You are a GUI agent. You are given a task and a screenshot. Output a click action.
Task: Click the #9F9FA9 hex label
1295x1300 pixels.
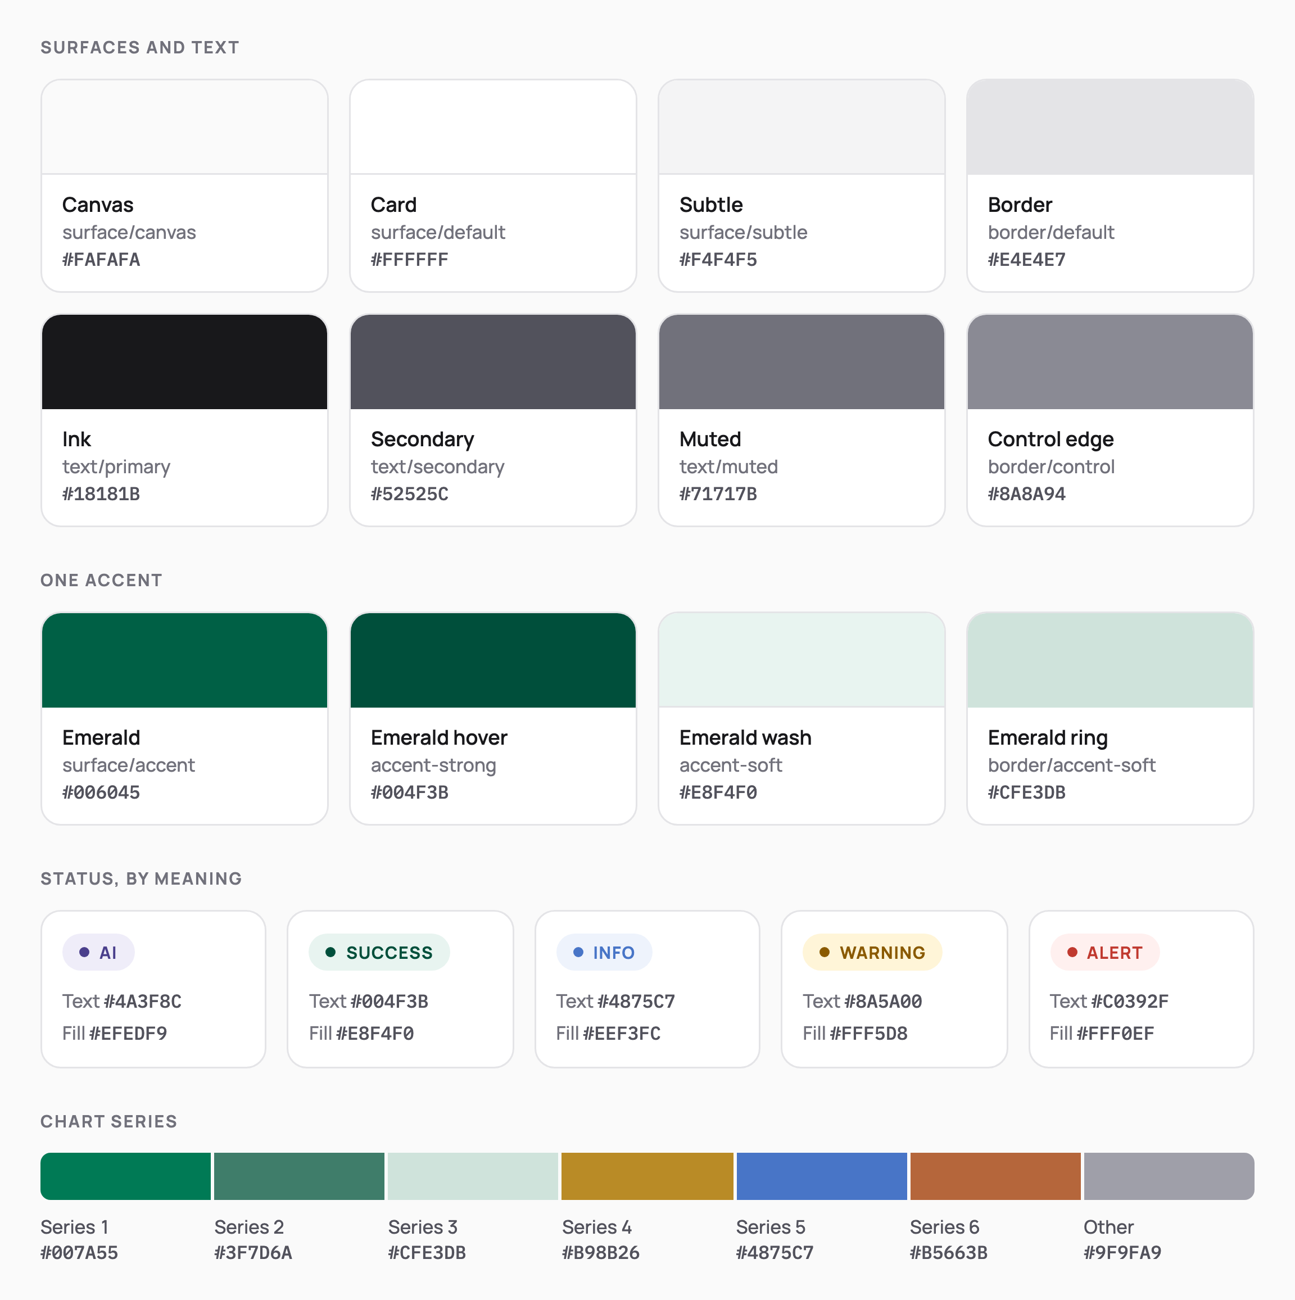[x=1122, y=1253]
